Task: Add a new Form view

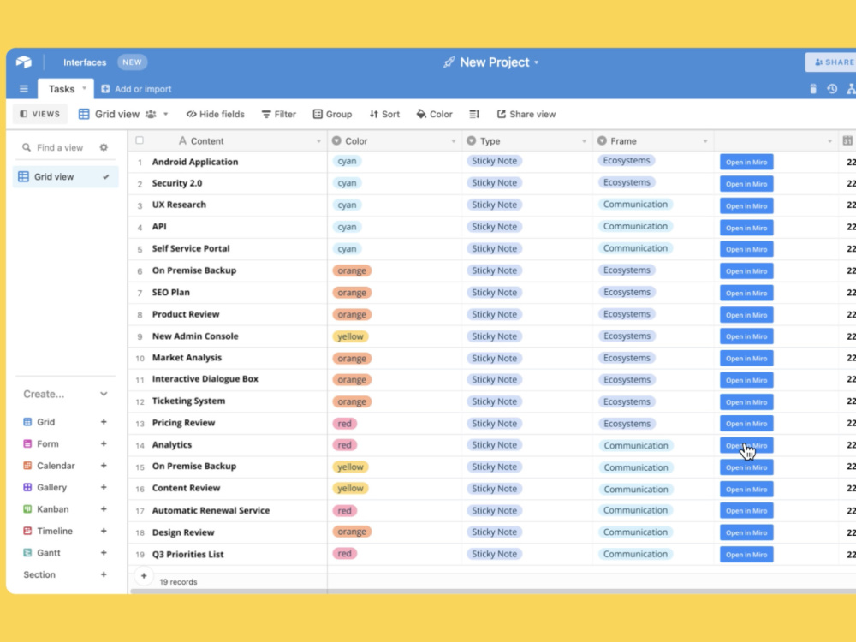Action: (x=104, y=443)
